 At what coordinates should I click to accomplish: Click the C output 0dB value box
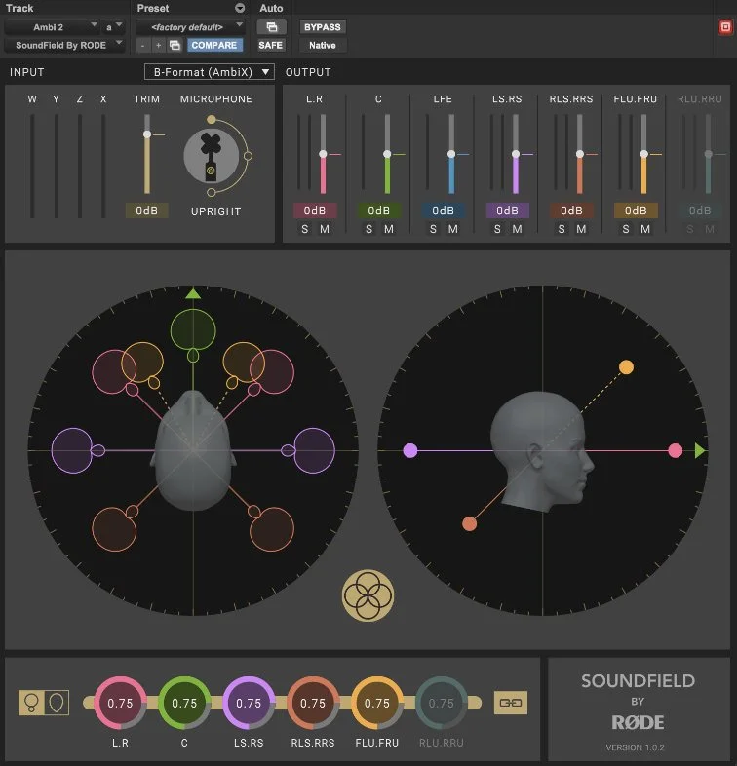click(x=379, y=211)
